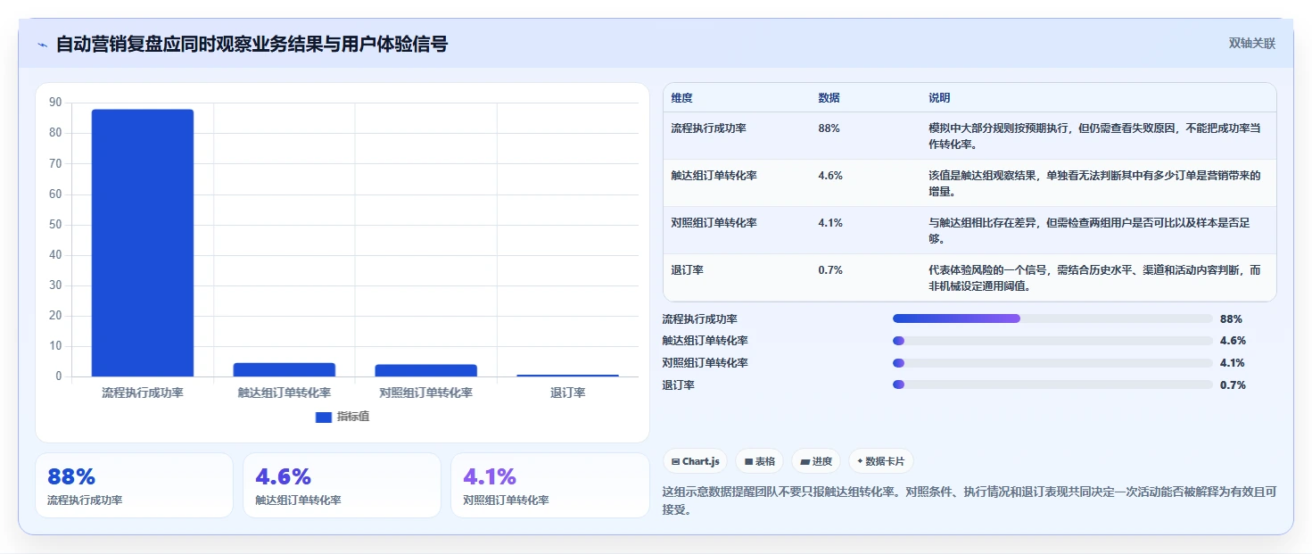Click the 触达组订单转化率 table row name
The height and width of the screenshot is (554, 1312).
[714, 175]
